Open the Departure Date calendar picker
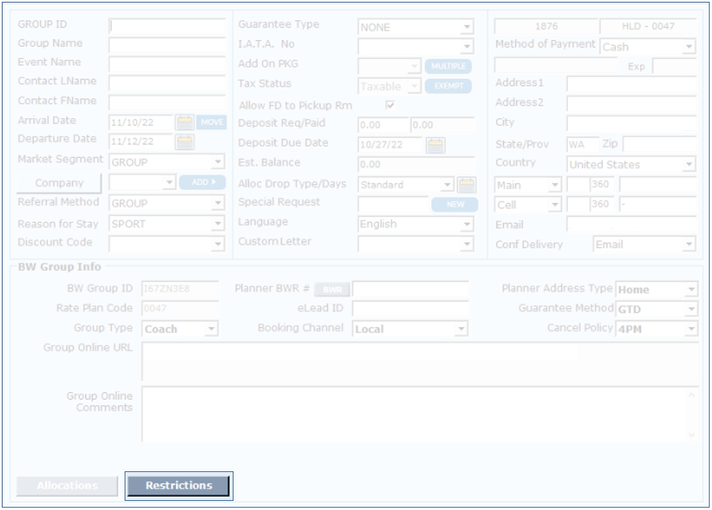This screenshot has width=712, height=510. [185, 142]
